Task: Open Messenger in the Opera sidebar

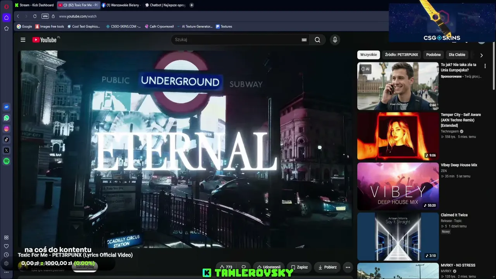Action: point(6,107)
